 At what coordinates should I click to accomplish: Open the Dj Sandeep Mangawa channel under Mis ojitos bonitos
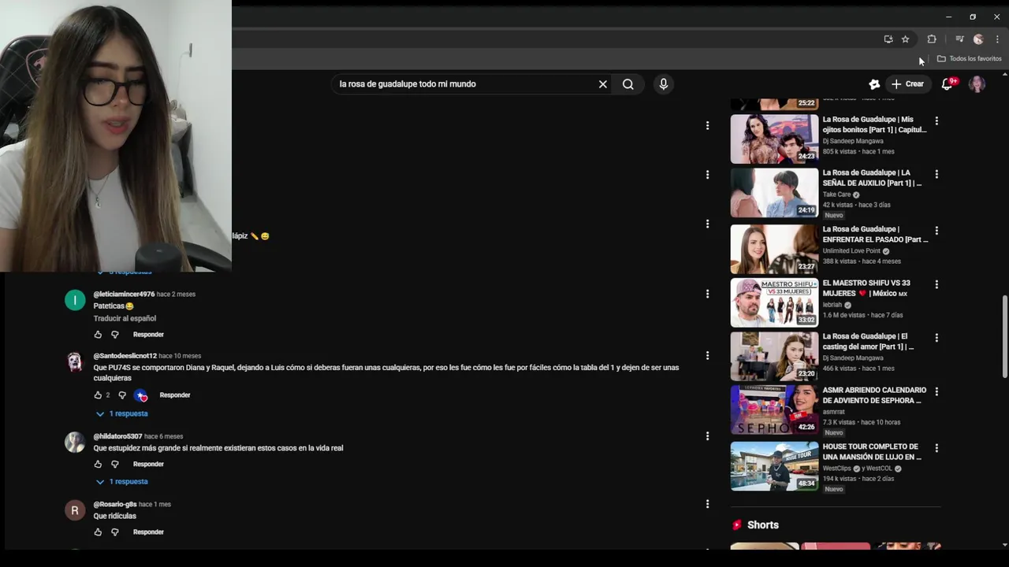point(853,141)
